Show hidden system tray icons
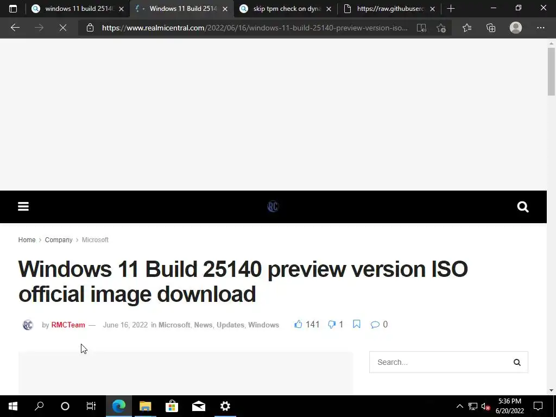 (x=459, y=406)
